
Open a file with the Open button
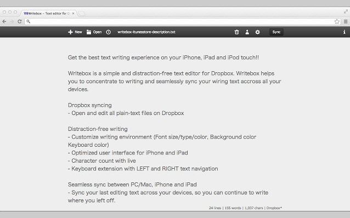click(94, 32)
